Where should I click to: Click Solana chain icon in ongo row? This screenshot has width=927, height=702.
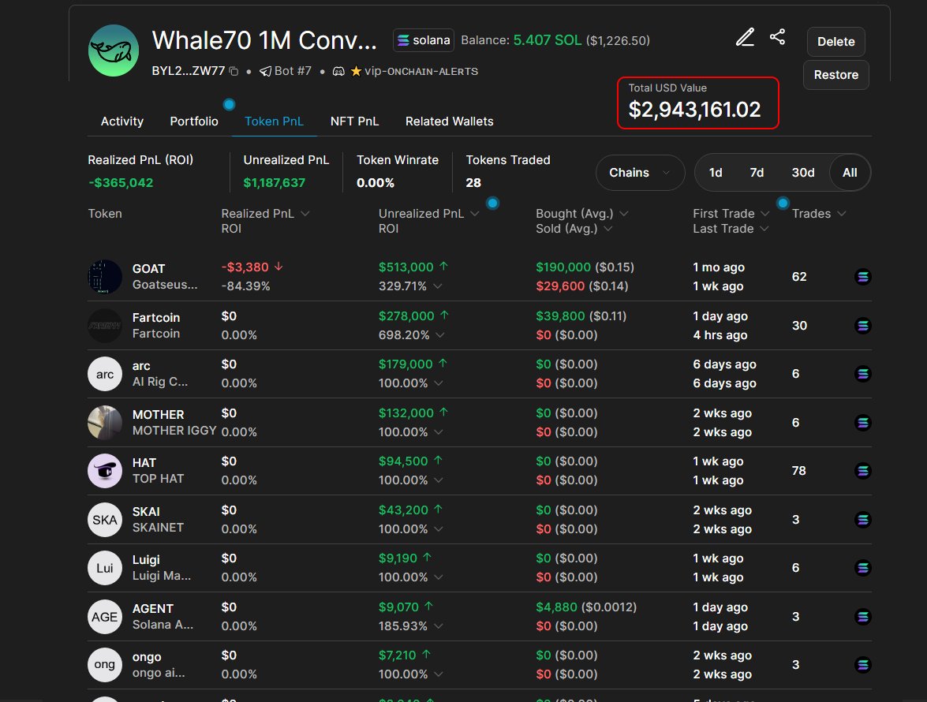click(862, 665)
